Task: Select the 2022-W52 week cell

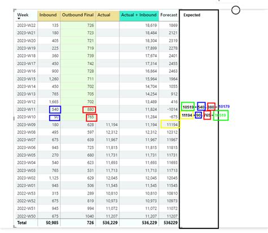Action: [26, 201]
